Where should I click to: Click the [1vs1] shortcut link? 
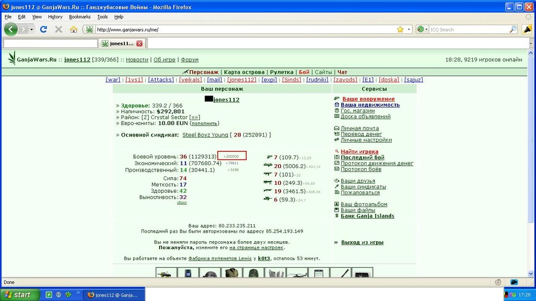tap(134, 79)
